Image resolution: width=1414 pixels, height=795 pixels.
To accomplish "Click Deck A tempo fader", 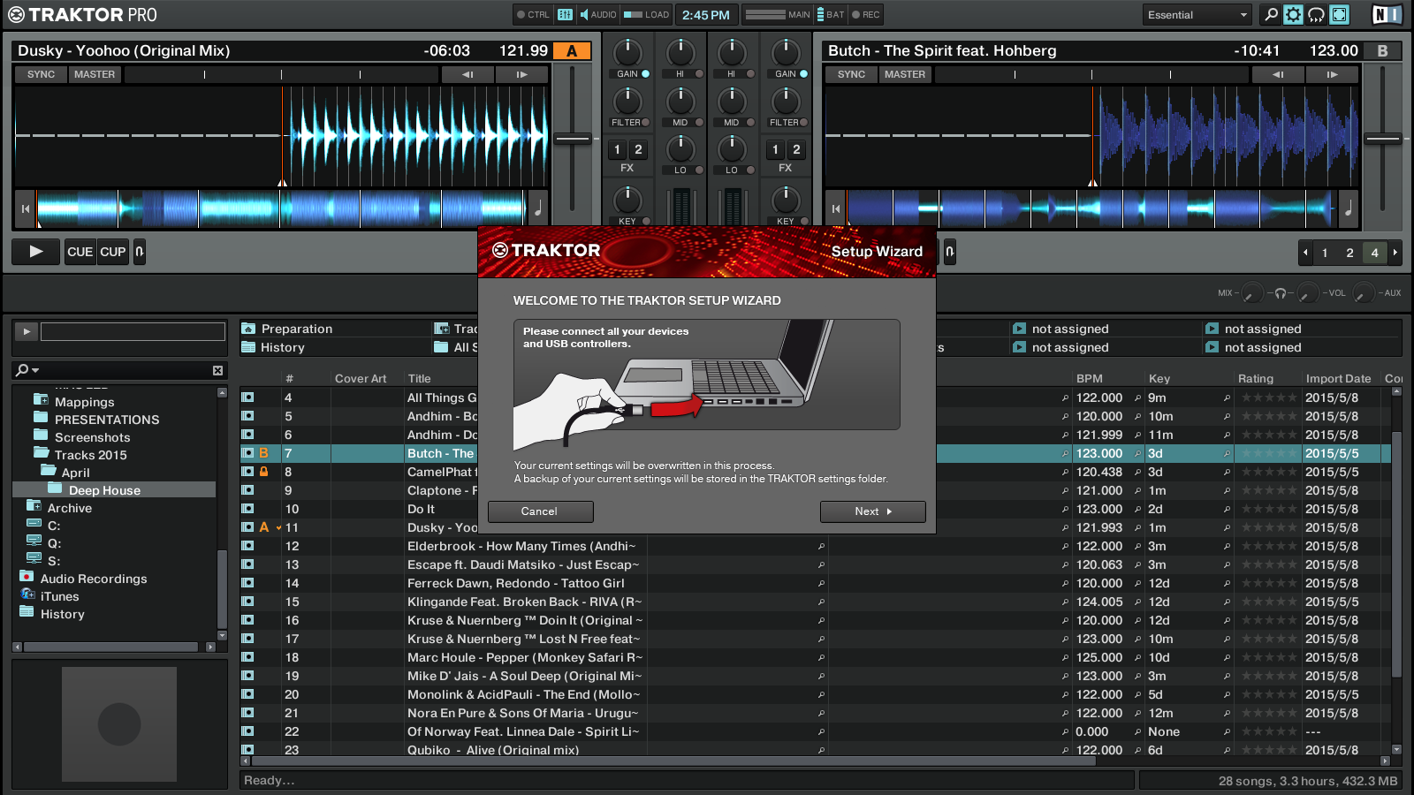I will click(573, 139).
